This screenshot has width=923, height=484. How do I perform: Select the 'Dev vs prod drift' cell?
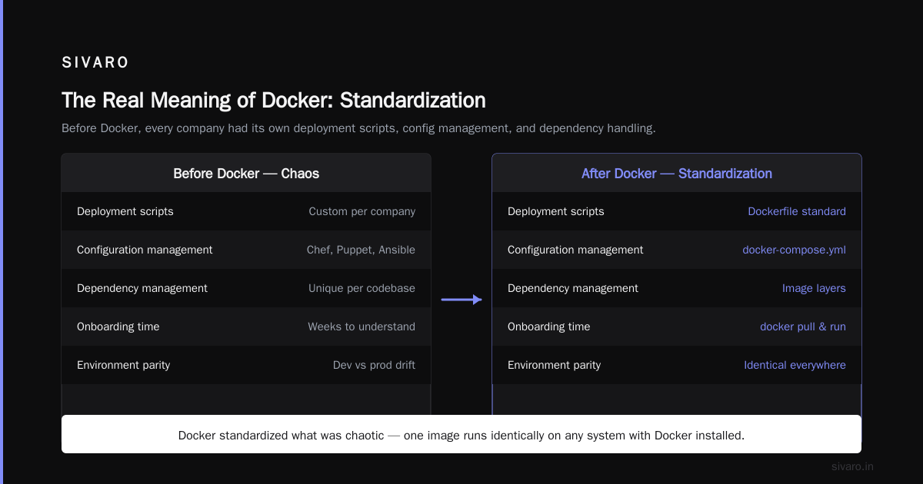(374, 365)
